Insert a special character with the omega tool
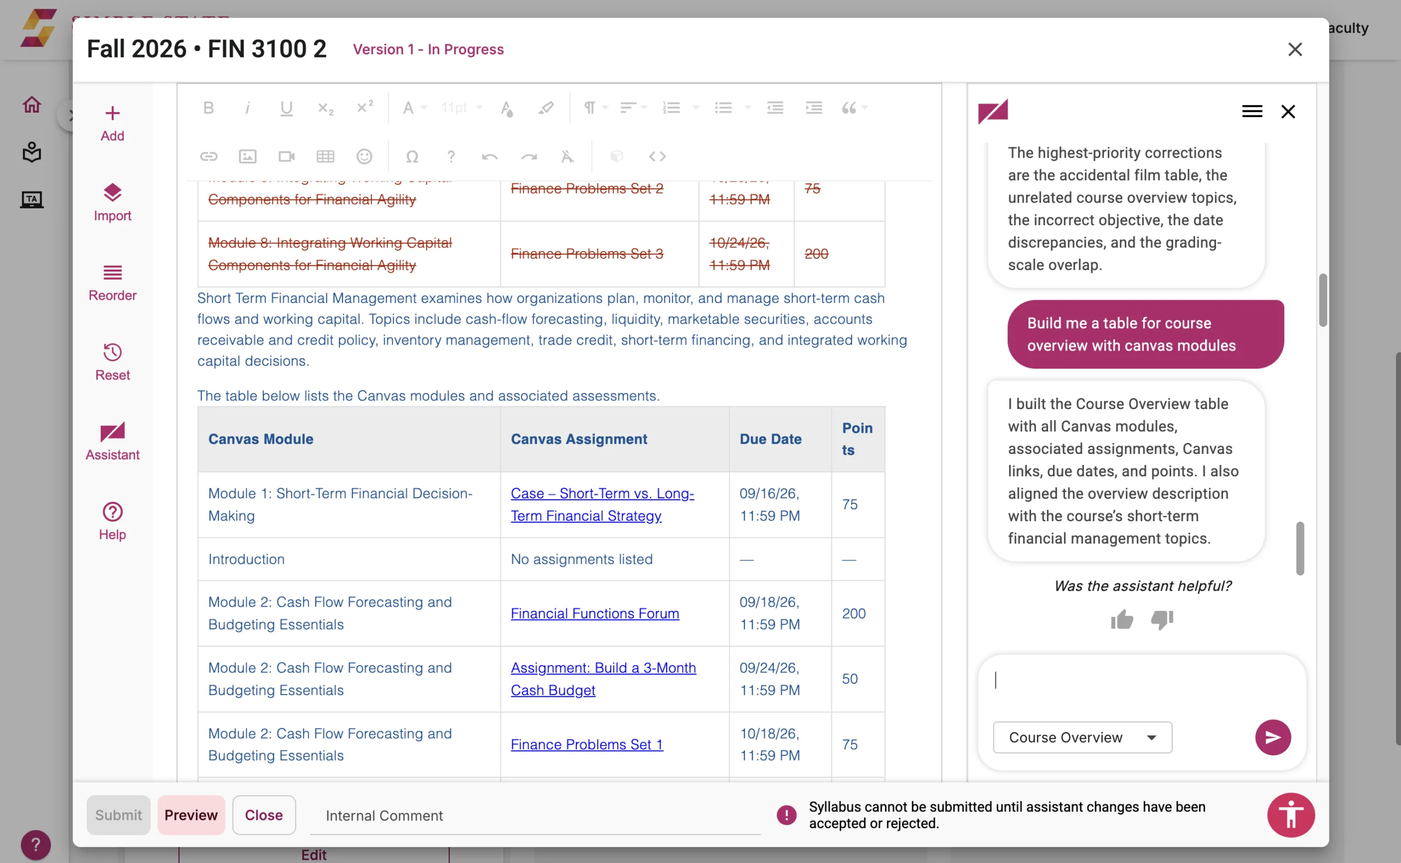Screen dimensions: 1401x863 [x=412, y=156]
